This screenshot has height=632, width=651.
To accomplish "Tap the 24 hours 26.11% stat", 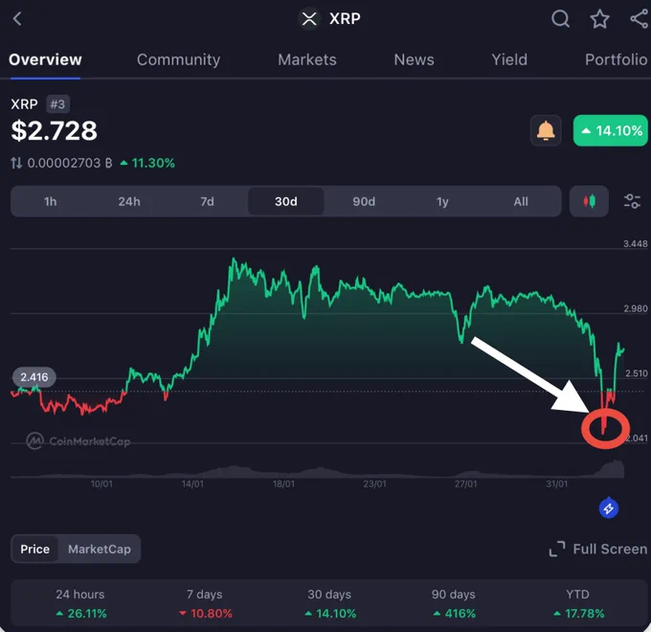I will [80, 604].
